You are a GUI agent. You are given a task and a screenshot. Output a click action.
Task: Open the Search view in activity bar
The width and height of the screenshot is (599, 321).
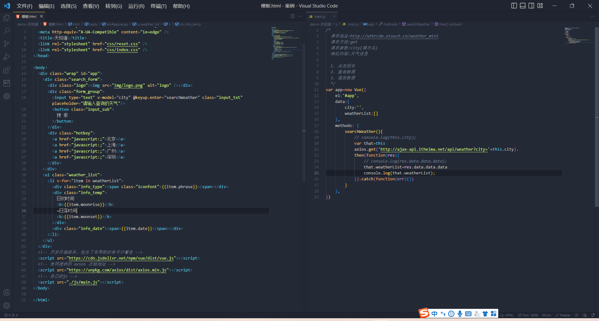tap(7, 31)
